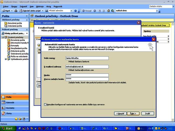Open Odoslať alebo prijať dropdown arrow
175x131 pixels.
pyautogui.click(x=42, y=11)
